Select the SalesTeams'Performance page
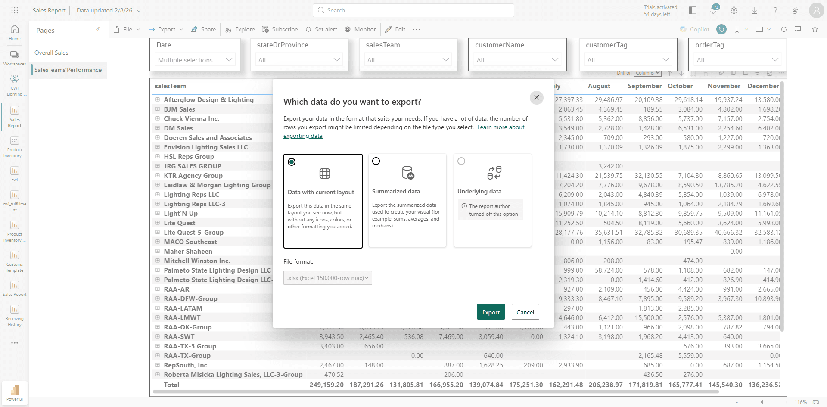 click(x=68, y=70)
